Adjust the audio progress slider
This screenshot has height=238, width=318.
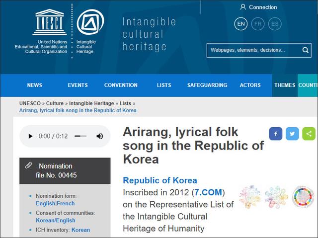80,136
